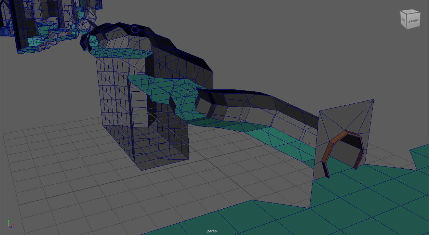Click the FRONT face of the ViewCube

coord(414,21)
